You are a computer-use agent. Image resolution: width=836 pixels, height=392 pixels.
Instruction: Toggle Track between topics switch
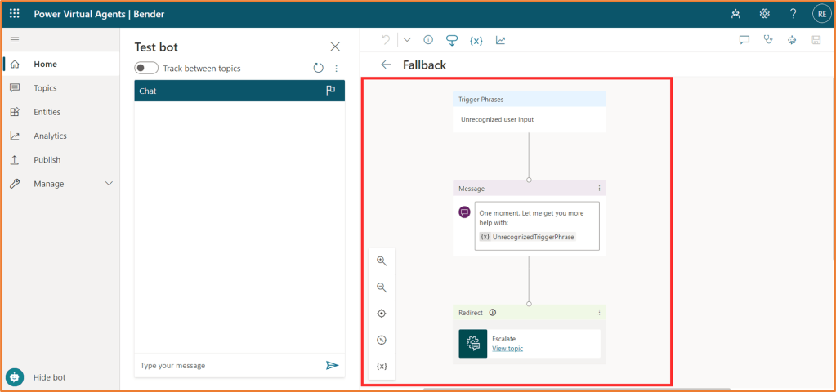(x=146, y=69)
